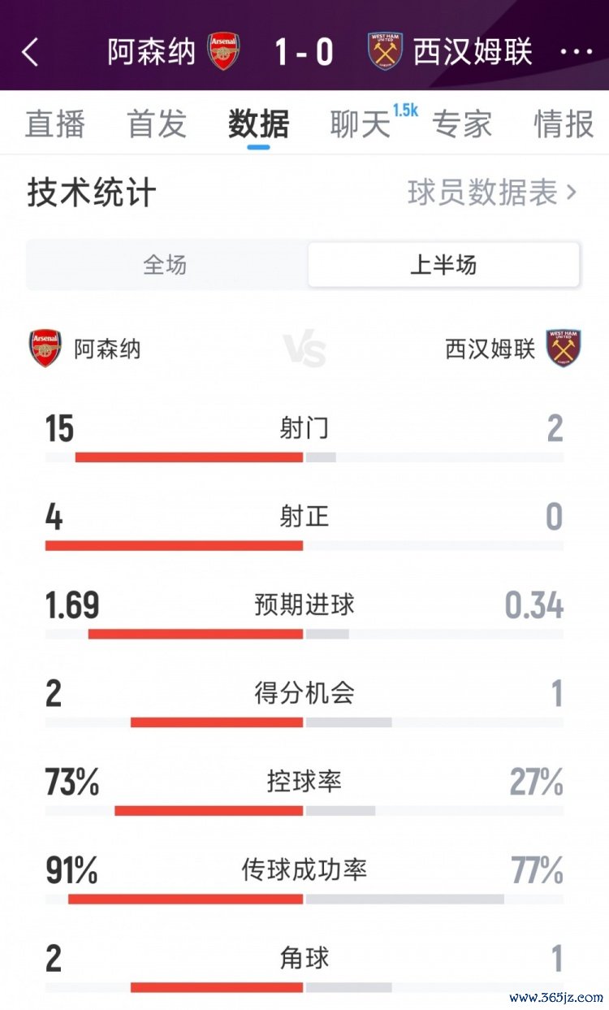The width and height of the screenshot is (609, 1010).
Task: Open the three-dot more options menu
Action: coord(577,52)
